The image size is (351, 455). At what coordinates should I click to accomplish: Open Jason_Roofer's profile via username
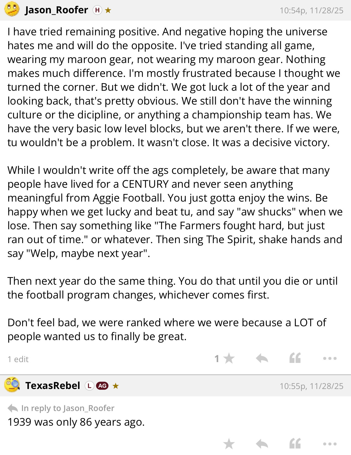click(56, 10)
